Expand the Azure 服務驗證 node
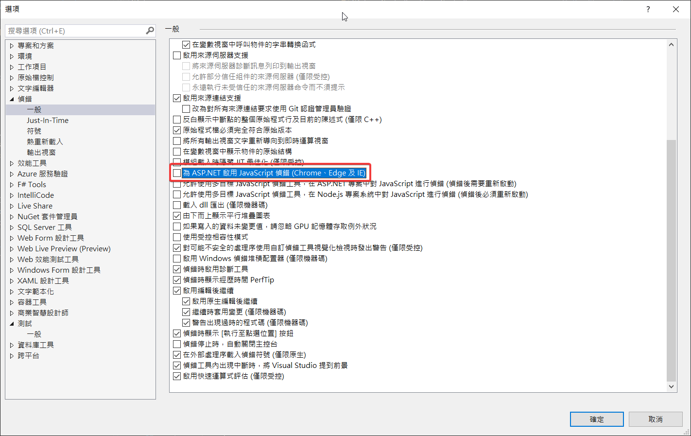 tap(12, 174)
